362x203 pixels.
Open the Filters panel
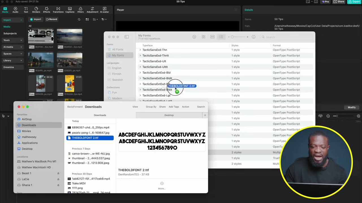click(81, 10)
